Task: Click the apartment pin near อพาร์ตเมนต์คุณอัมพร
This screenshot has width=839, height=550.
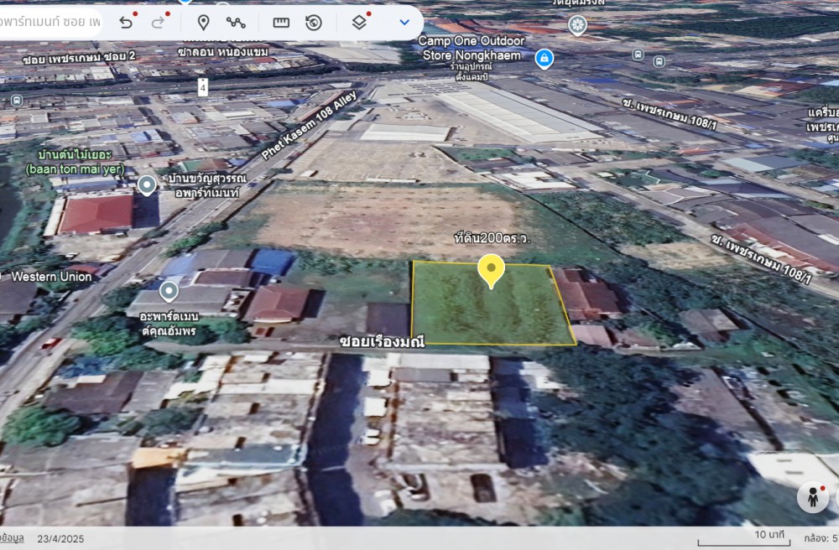Action: 169,291
